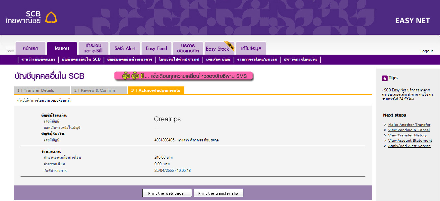Screen dimensions: 440x201
Task: Click the ท่านได้ทำการโอนเงินเรียบร้อยแล้ว confirmation message
Action: (44, 100)
